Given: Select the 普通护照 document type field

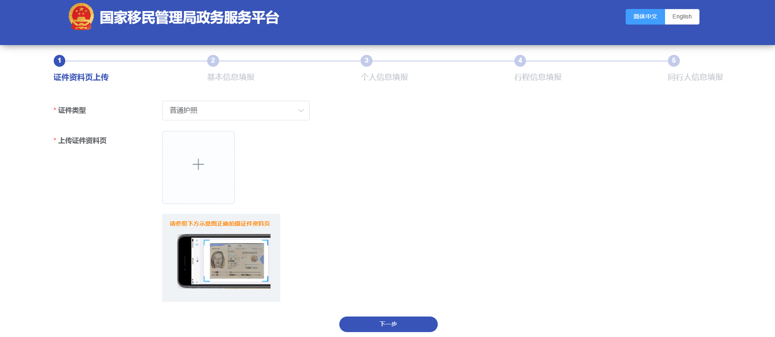Looking at the screenshot, I should 236,111.
